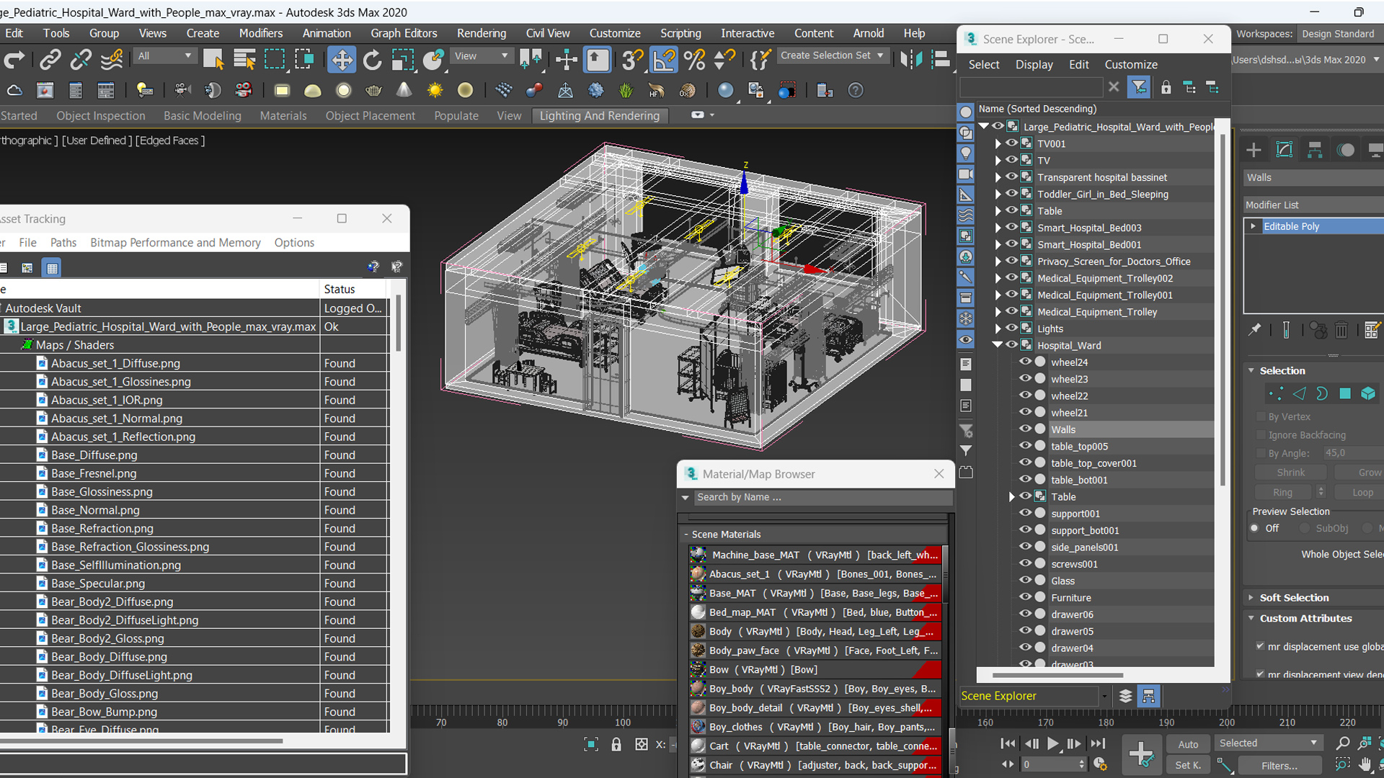Click the Set K. key button
The image size is (1384, 778).
tap(1188, 765)
